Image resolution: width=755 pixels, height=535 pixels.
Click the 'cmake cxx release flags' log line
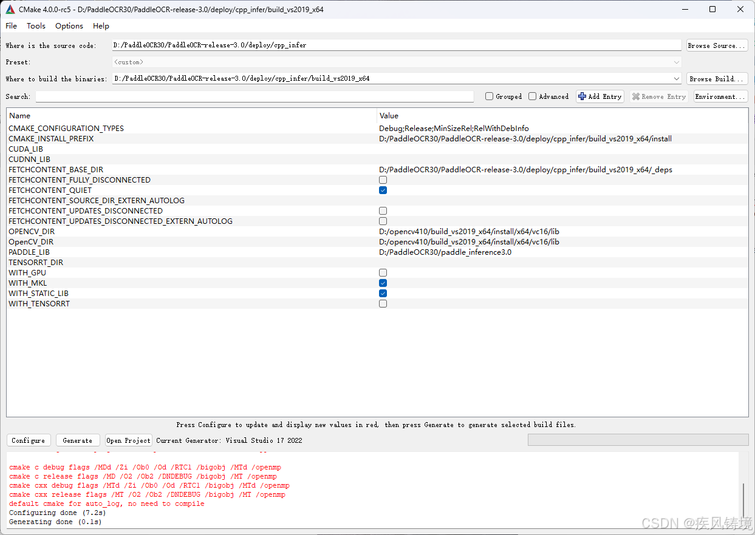[147, 495]
